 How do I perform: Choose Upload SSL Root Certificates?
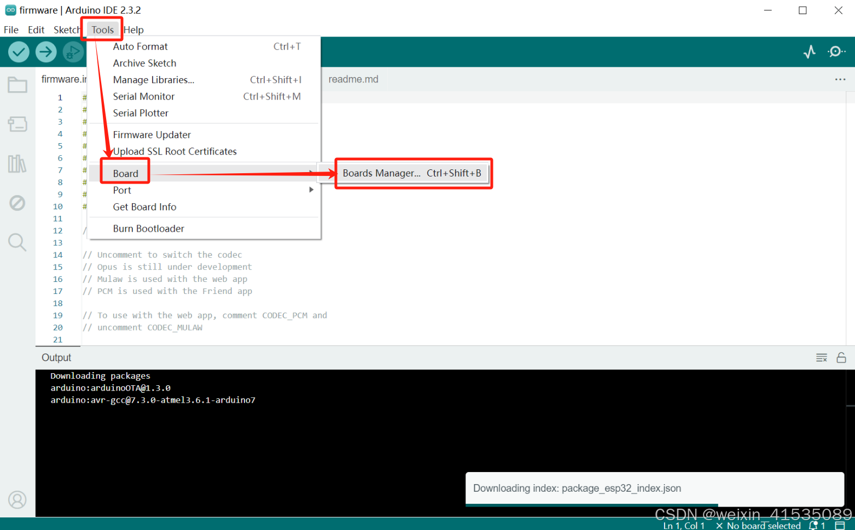[x=204, y=151]
